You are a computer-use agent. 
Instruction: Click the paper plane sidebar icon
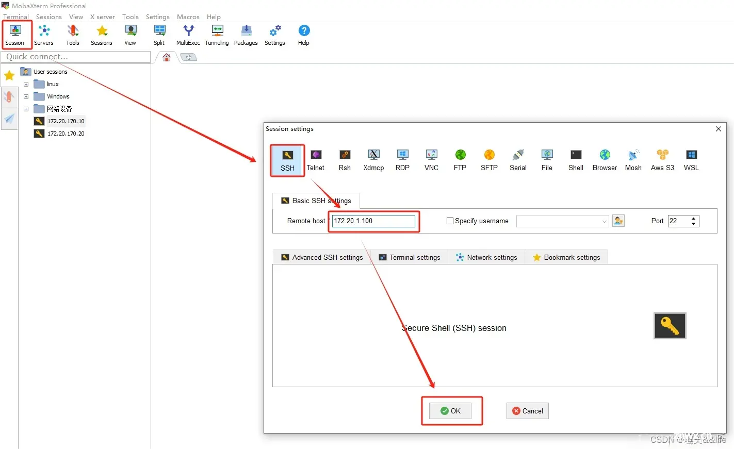pyautogui.click(x=9, y=119)
